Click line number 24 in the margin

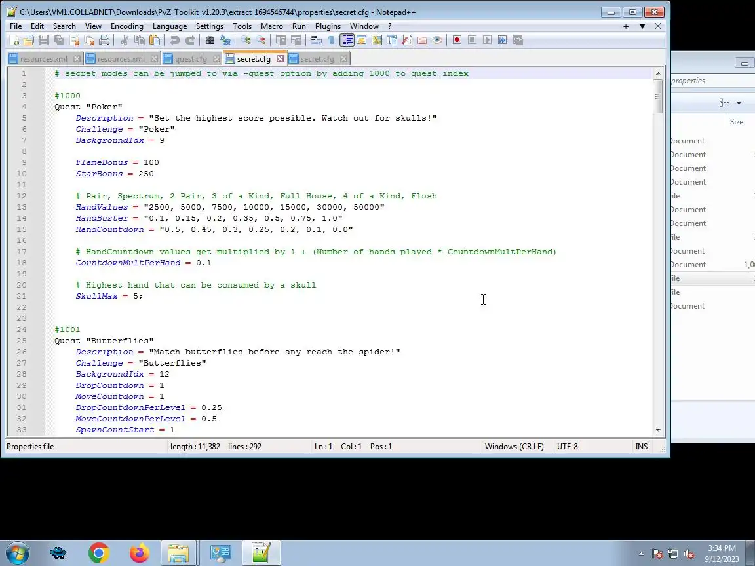21,330
